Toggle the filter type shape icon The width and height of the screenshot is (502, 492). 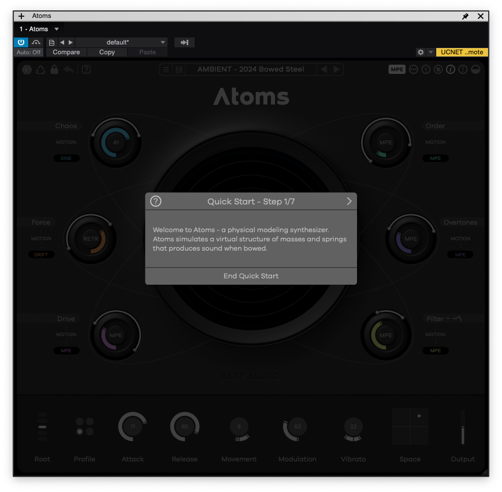click(x=458, y=319)
